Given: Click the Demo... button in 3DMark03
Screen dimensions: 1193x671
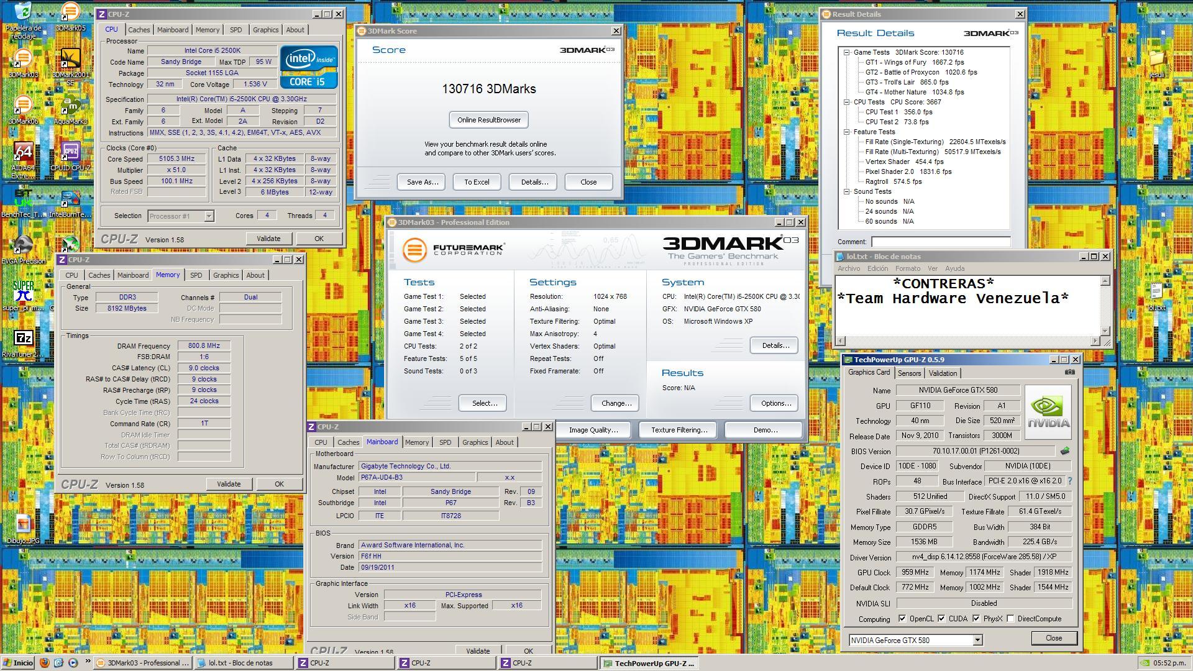Looking at the screenshot, I should point(764,430).
